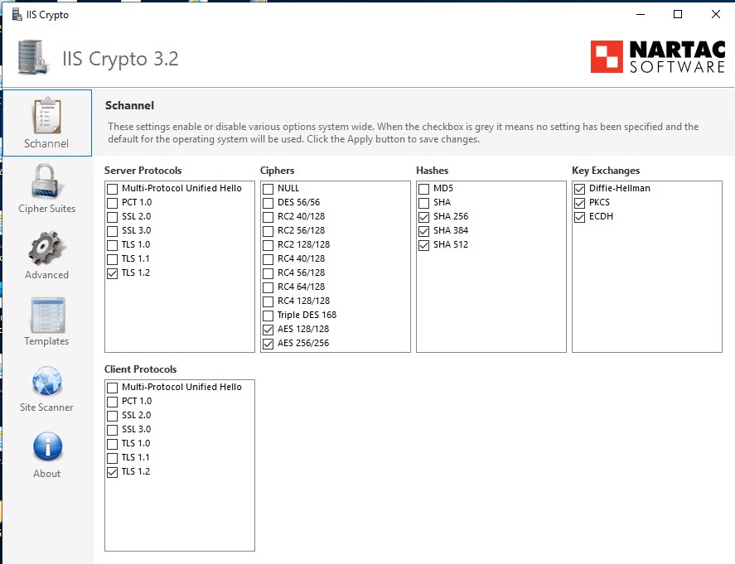Uncheck the SHA 384 hash

click(423, 231)
